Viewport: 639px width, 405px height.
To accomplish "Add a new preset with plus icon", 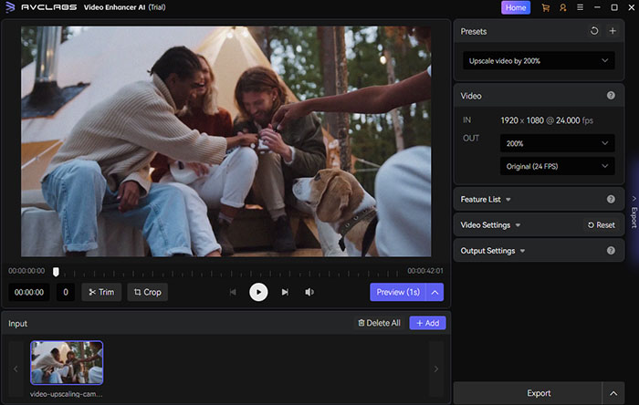I will coord(613,31).
